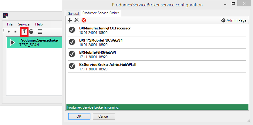
Task: Toggle checkmark for BxServiceBroker.Admin.WebAPI.dll
Action: (72, 66)
